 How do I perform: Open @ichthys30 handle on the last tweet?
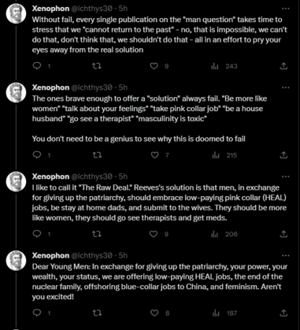pos(92,255)
